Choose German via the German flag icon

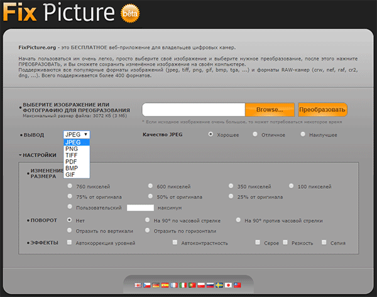point(156,285)
